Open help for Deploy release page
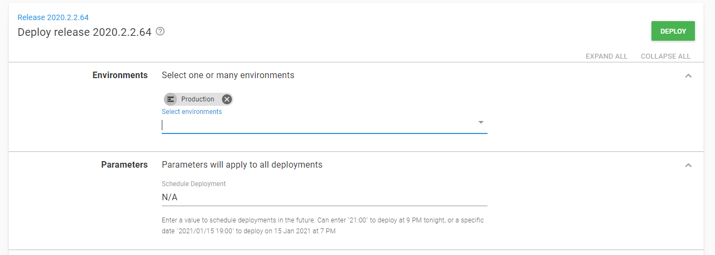The image size is (715, 255). (160, 31)
